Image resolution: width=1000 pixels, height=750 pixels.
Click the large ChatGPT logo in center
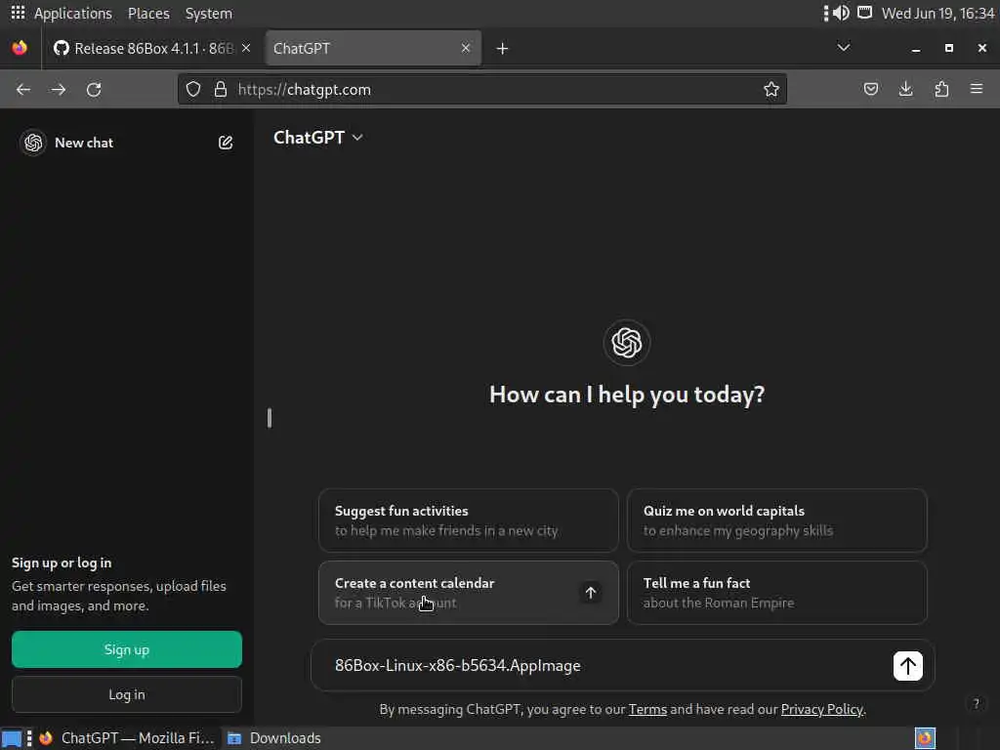(x=626, y=343)
